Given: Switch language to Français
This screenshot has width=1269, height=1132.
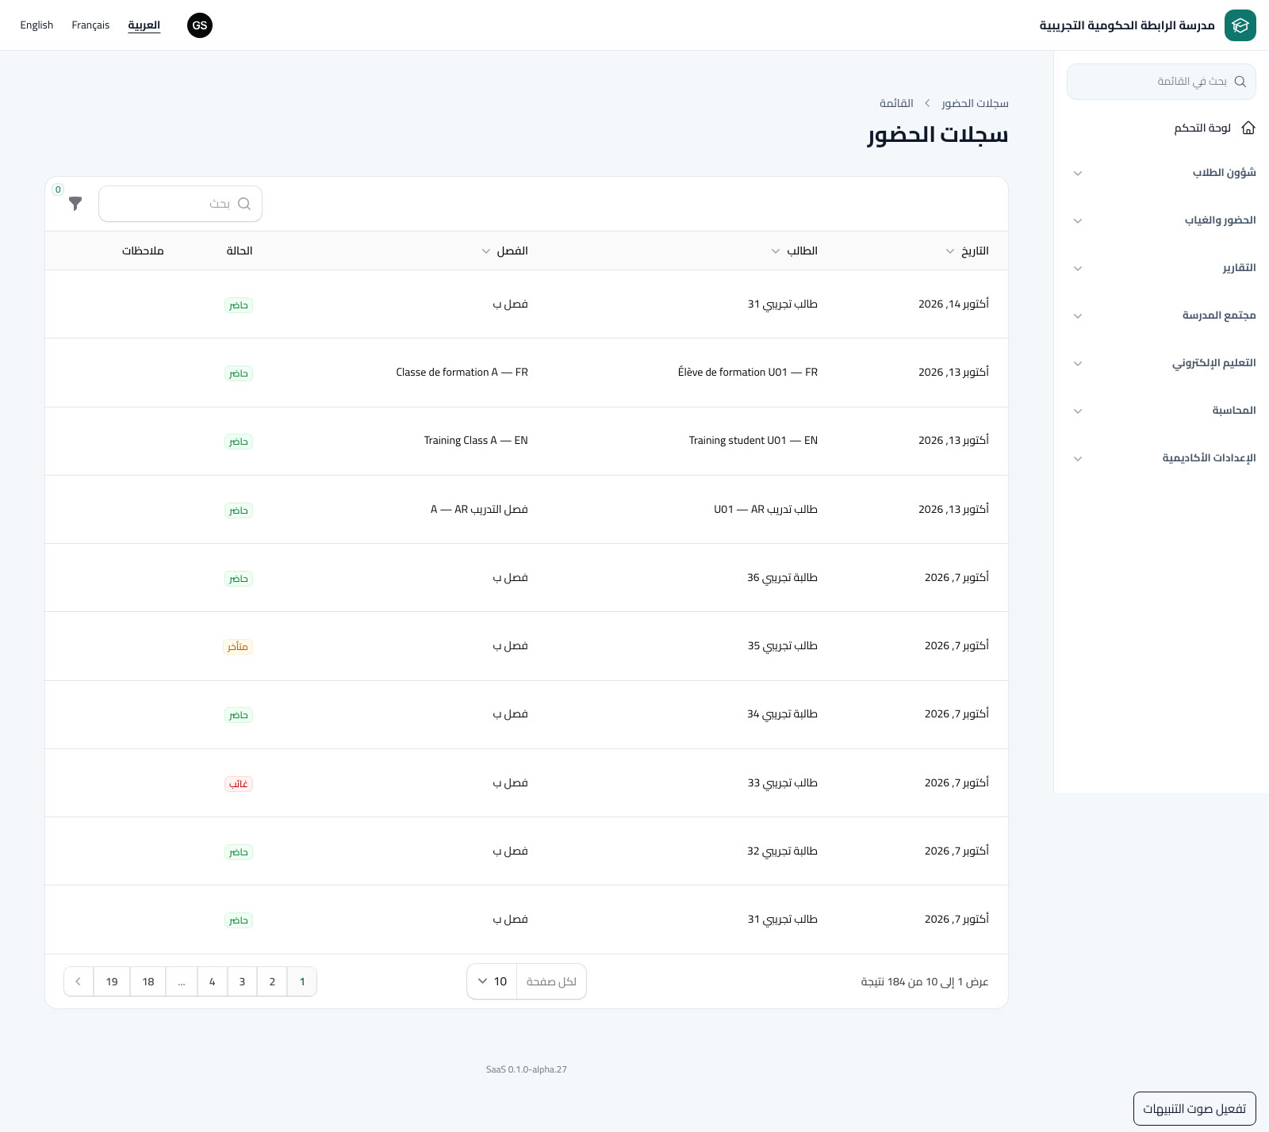Looking at the screenshot, I should [x=90, y=25].
